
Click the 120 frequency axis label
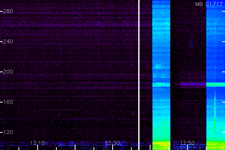click(x=8, y=132)
